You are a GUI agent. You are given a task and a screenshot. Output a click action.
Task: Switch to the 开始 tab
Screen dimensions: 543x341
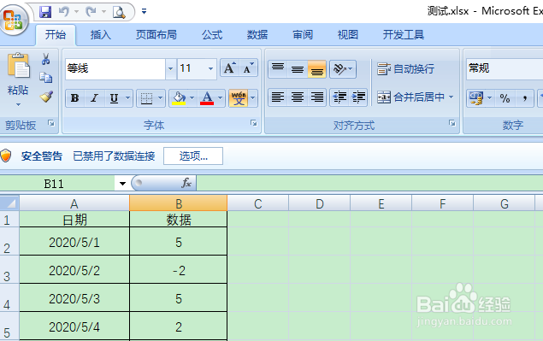click(x=56, y=35)
